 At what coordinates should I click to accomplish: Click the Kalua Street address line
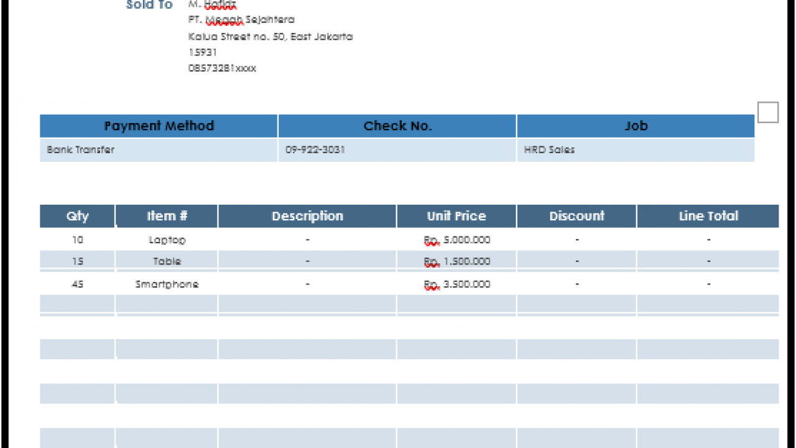(271, 37)
